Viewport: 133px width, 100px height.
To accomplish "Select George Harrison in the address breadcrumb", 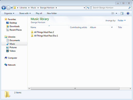I will pyautogui.click(x=47, y=8).
